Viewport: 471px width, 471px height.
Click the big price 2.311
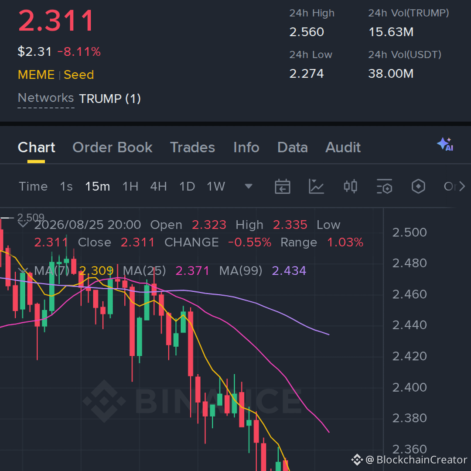(56, 20)
